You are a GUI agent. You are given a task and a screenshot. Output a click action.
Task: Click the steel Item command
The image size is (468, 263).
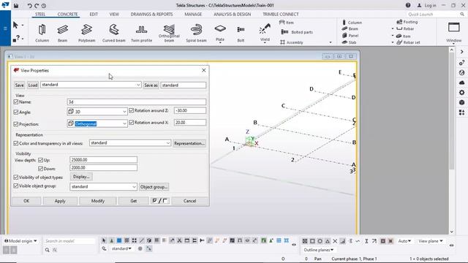286,23
